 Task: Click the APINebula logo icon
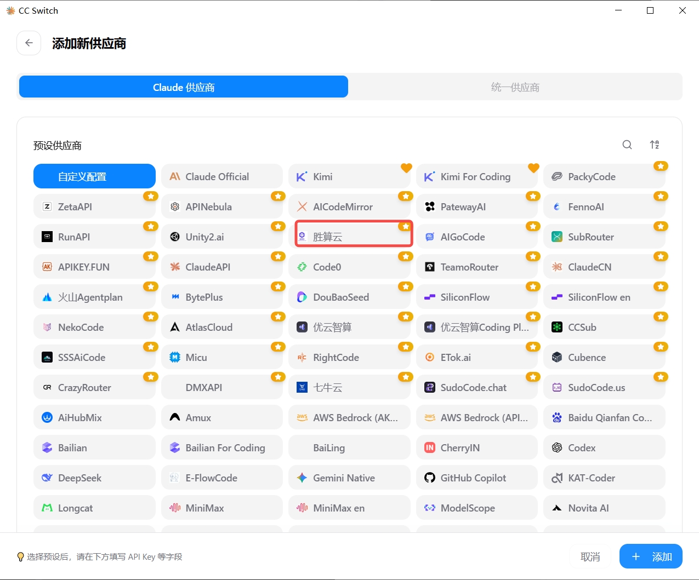coord(175,206)
